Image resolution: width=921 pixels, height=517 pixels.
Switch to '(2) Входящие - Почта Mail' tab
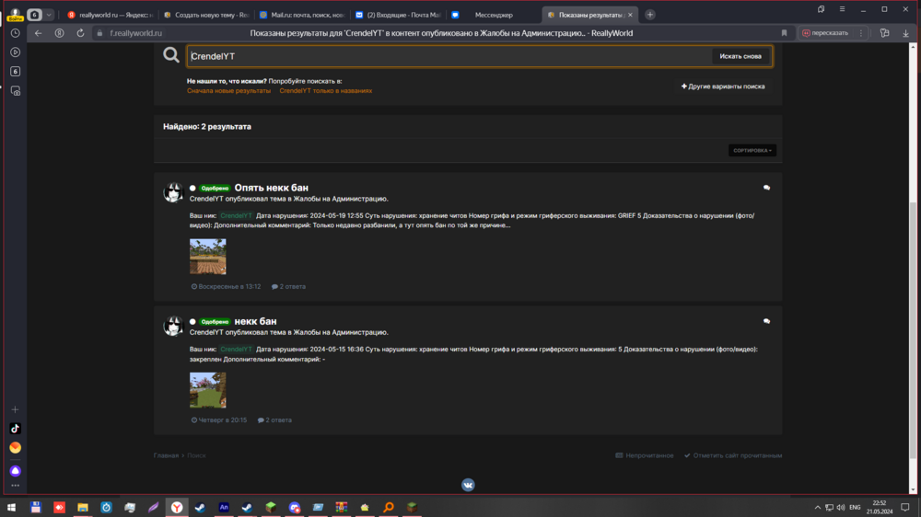point(398,15)
